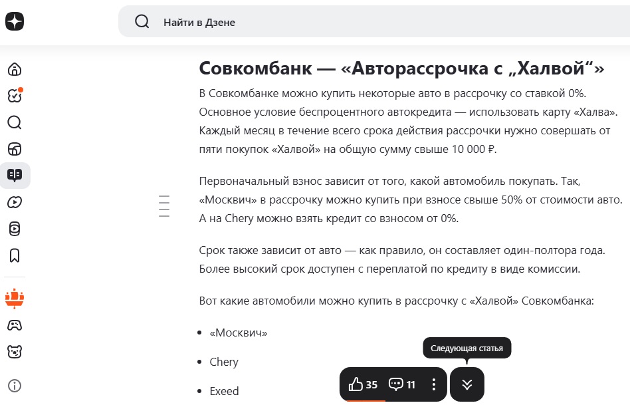Click the line "Вот какие автомобили можно купить"
The width and height of the screenshot is (630, 407).
[x=396, y=301]
